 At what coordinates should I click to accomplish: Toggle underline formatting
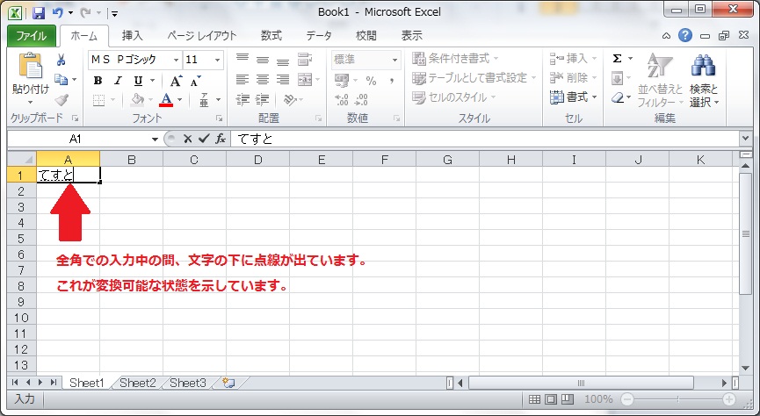[138, 81]
